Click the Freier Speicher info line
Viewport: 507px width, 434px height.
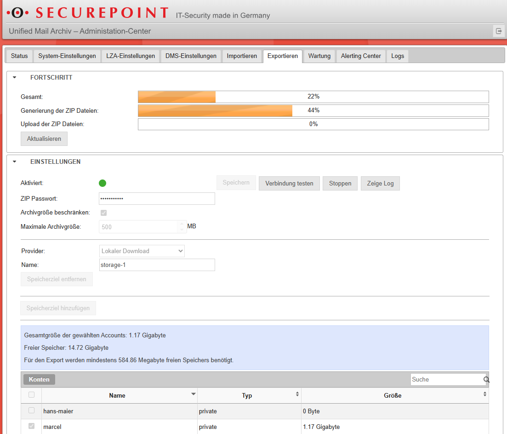tap(66, 348)
